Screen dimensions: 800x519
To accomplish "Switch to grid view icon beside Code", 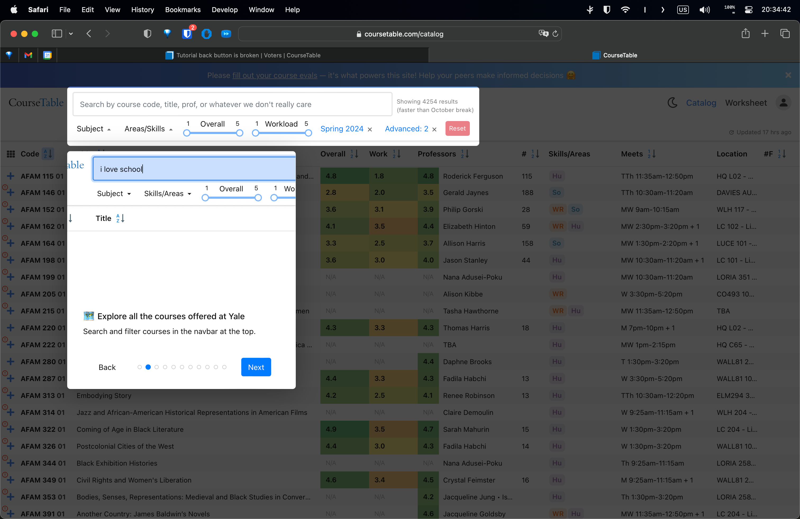I will click(11, 154).
